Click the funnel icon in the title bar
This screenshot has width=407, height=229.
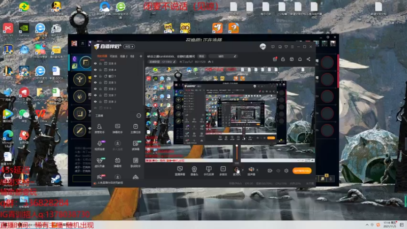(x=286, y=47)
